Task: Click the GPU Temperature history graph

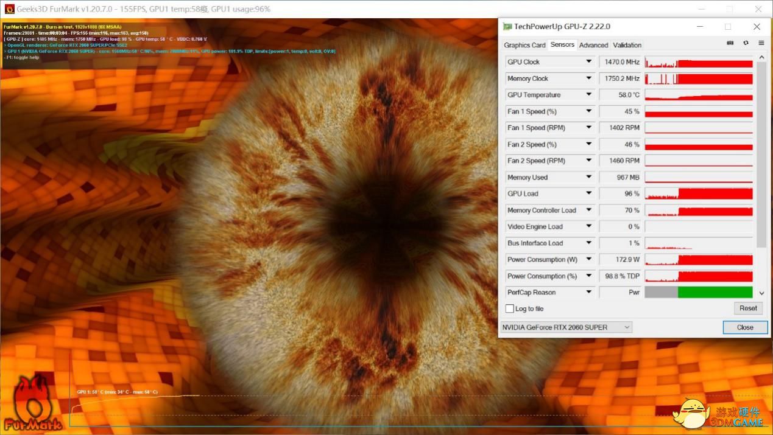Action: [699, 95]
